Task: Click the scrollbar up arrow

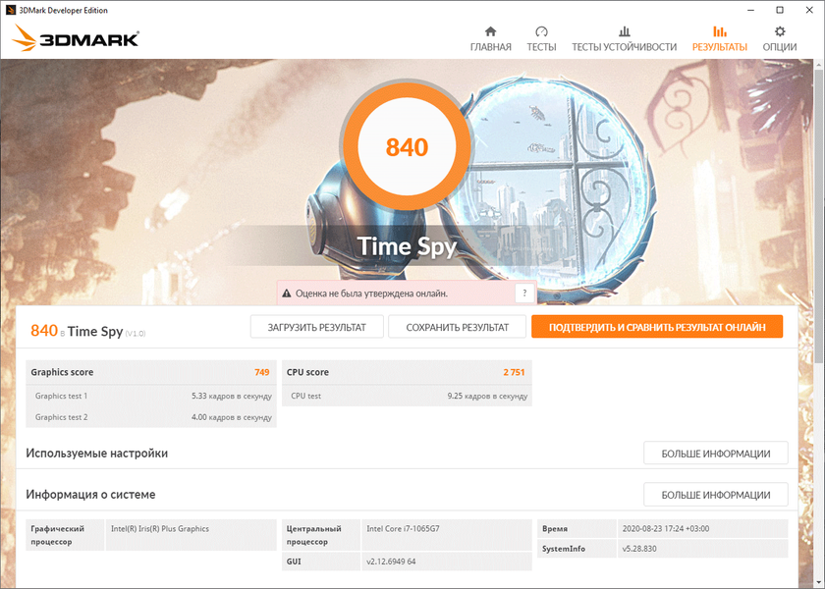Action: click(x=819, y=64)
